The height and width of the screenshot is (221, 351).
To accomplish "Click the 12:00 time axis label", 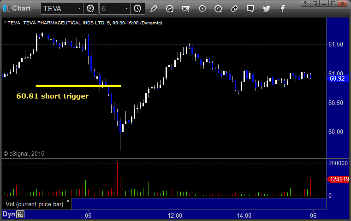I will coord(175,215).
